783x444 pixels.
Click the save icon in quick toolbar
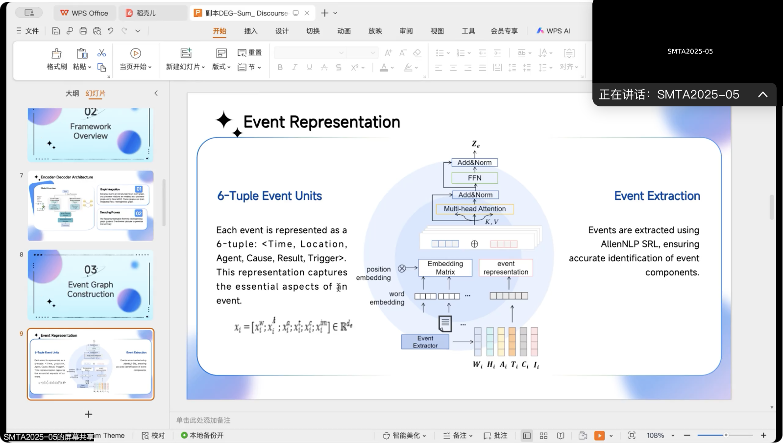point(56,31)
